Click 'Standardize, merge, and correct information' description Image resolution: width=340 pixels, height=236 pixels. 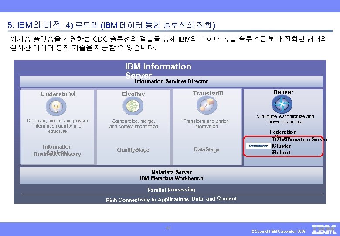[x=133, y=124]
